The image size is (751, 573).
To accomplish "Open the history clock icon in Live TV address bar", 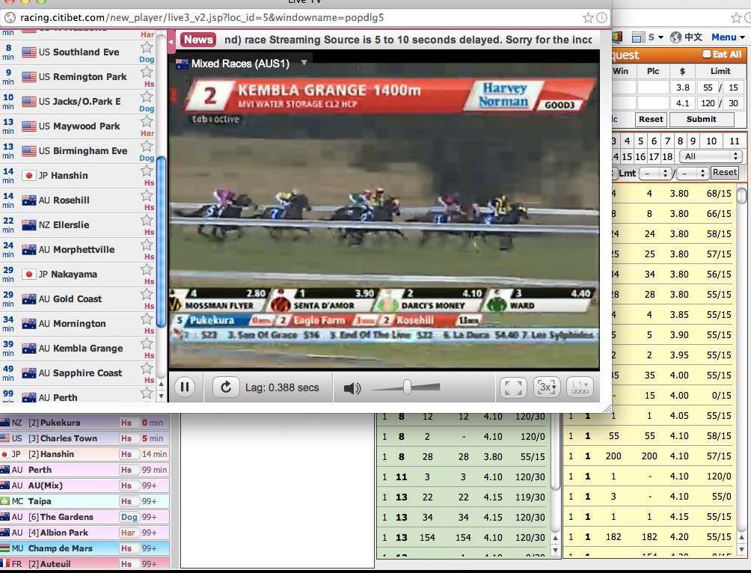I will click(x=601, y=18).
